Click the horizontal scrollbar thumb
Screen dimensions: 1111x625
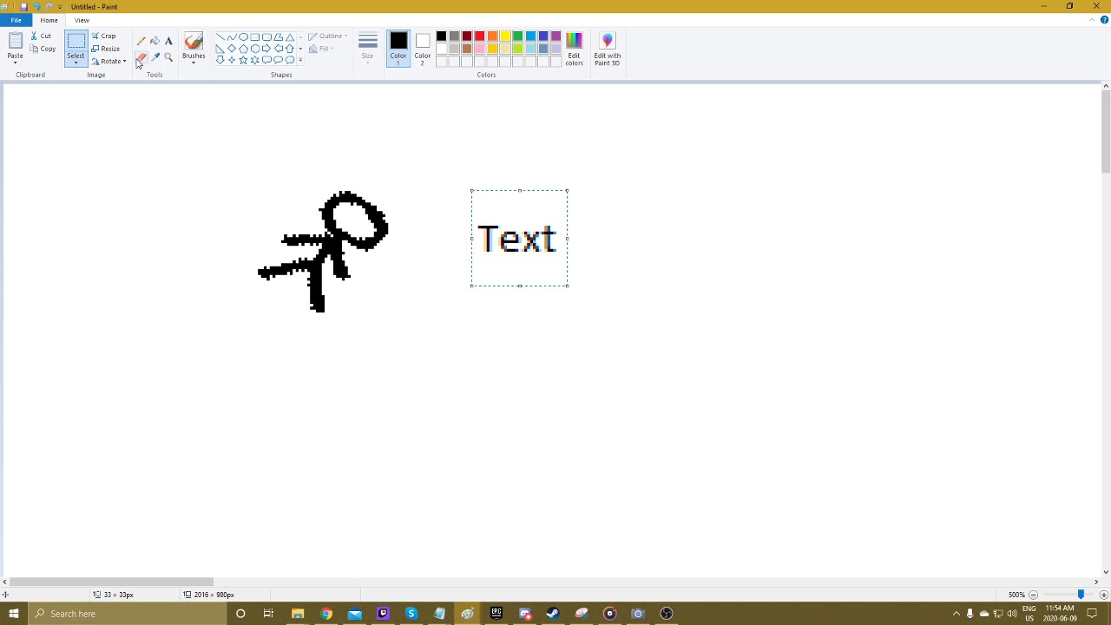[x=111, y=582]
